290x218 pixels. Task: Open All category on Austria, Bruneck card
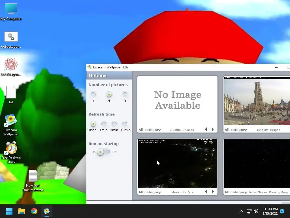(150, 130)
